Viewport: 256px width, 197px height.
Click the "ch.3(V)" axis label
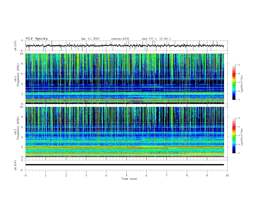coord(16,165)
